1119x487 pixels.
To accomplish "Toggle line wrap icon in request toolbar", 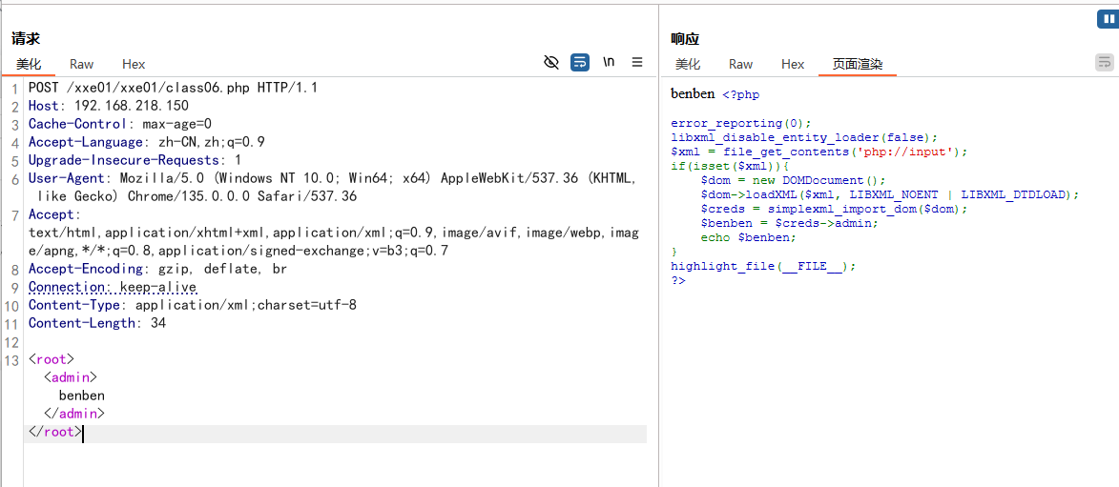I will 580,63.
